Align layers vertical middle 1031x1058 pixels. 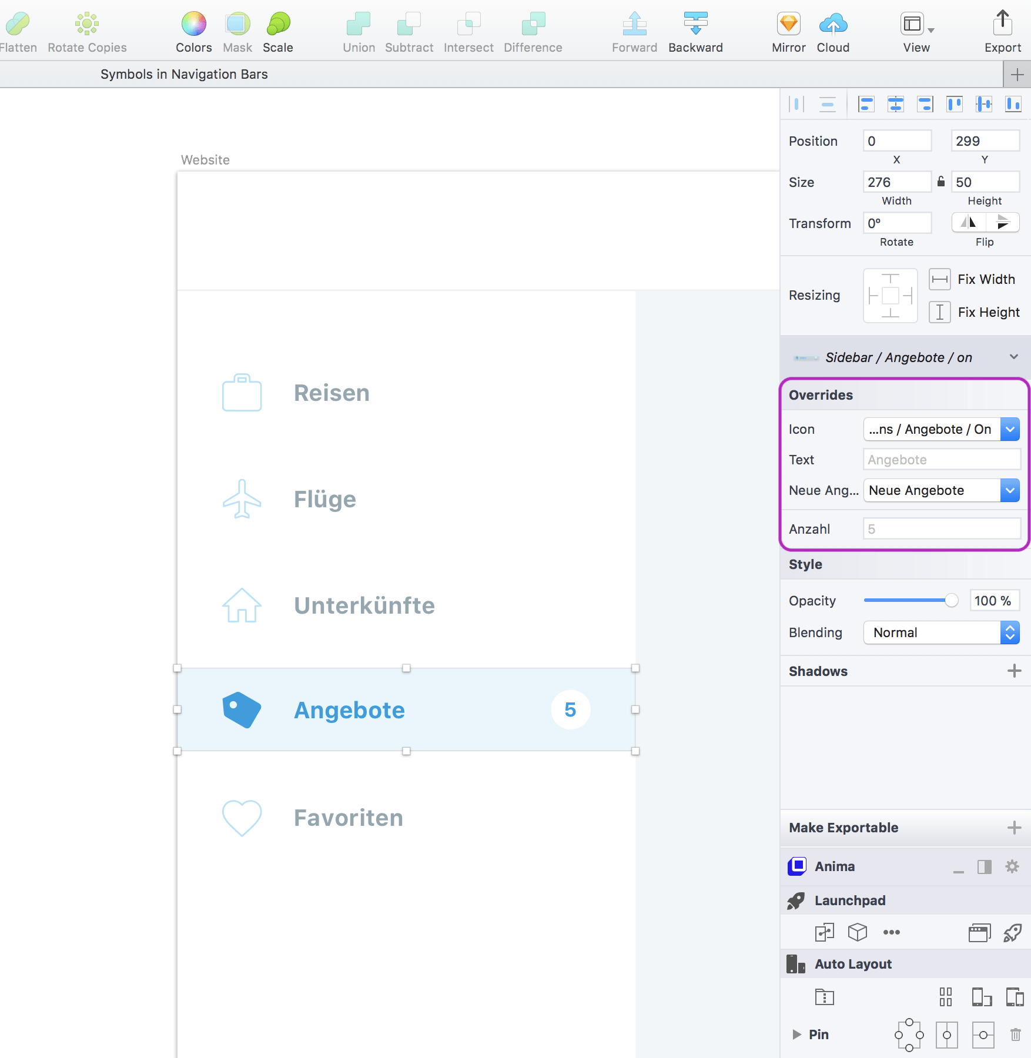click(984, 105)
